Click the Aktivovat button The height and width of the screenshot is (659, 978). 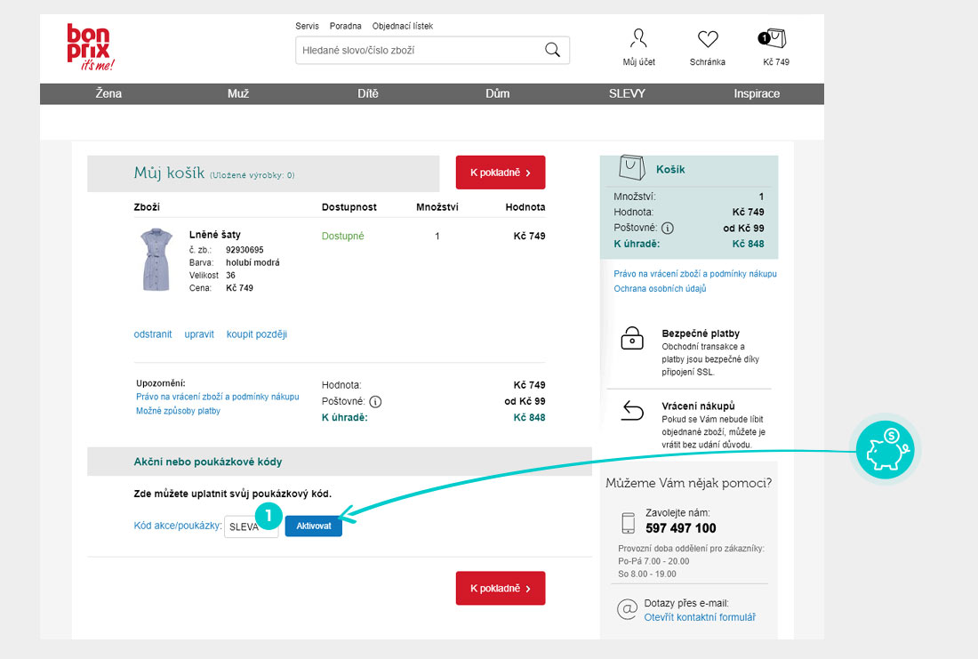[314, 526]
